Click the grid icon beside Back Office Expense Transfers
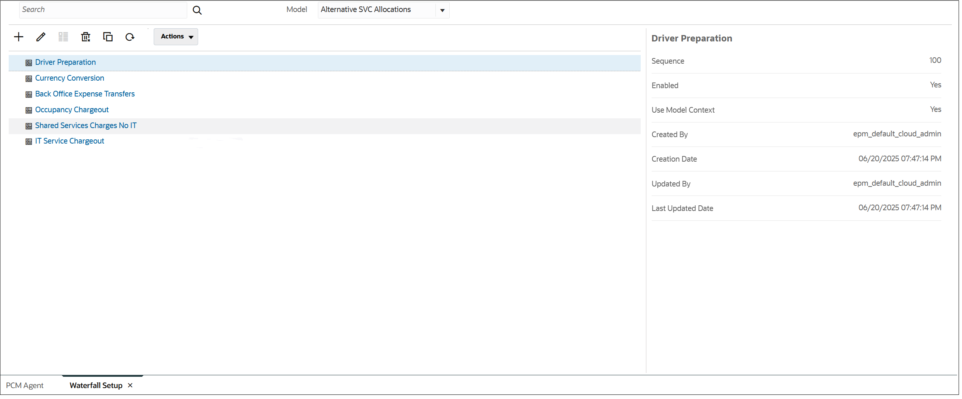962x399 pixels. point(29,95)
